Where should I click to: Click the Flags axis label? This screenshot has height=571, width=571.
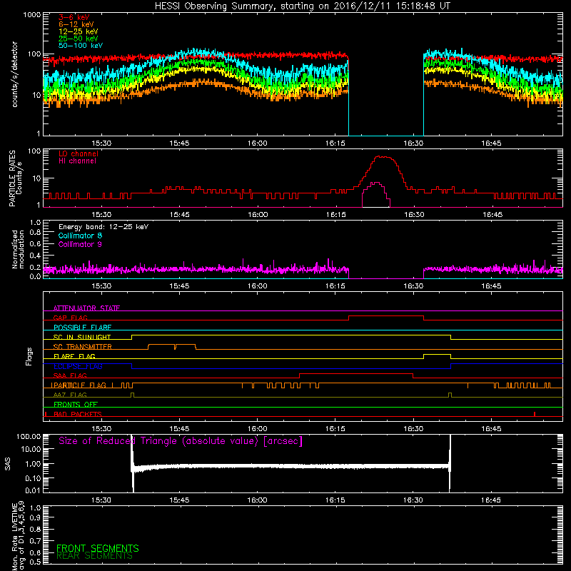coord(29,356)
